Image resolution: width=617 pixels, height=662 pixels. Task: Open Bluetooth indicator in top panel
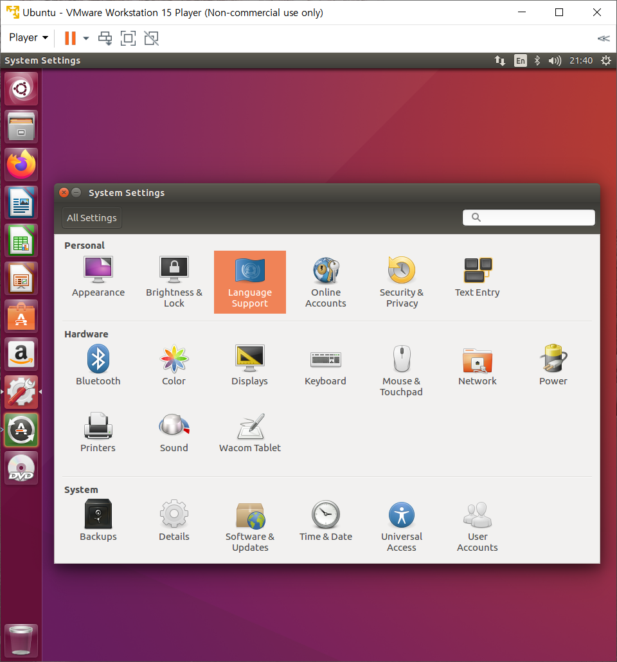coord(537,61)
